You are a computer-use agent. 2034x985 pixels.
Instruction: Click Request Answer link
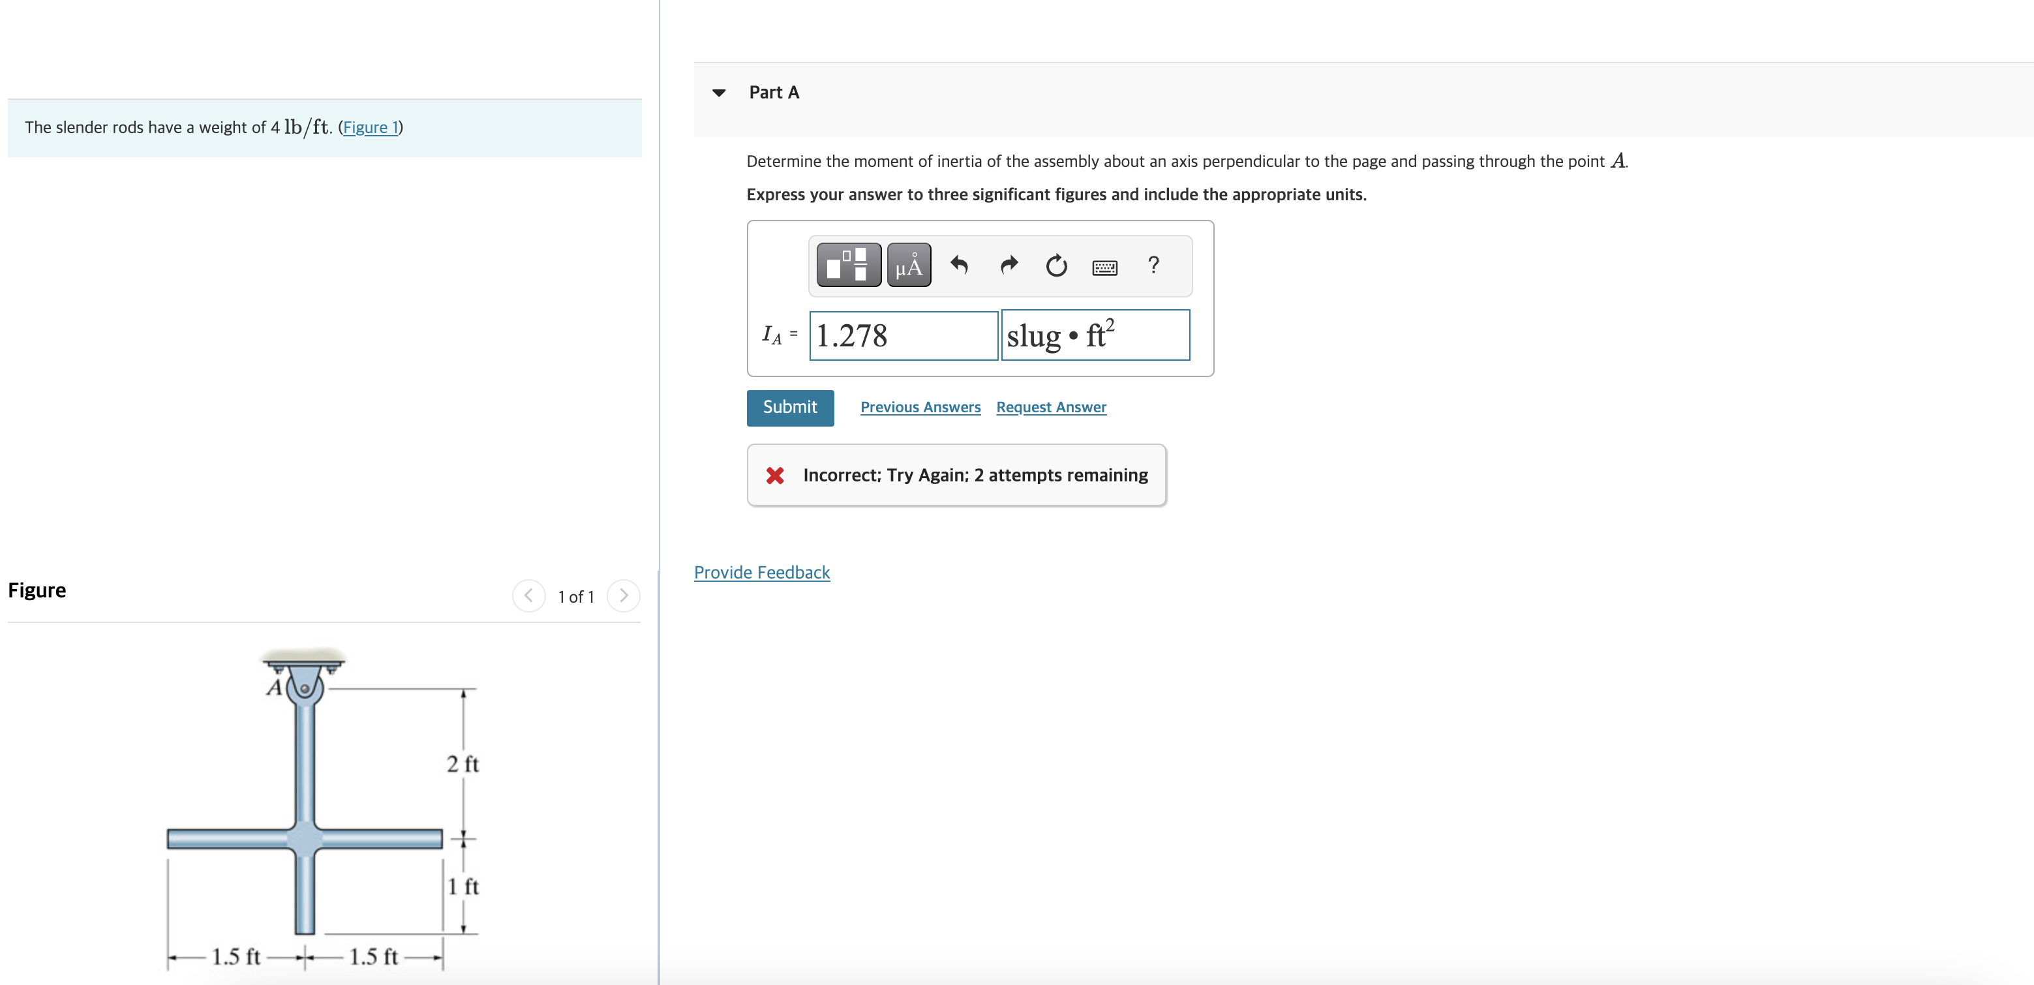1050,407
